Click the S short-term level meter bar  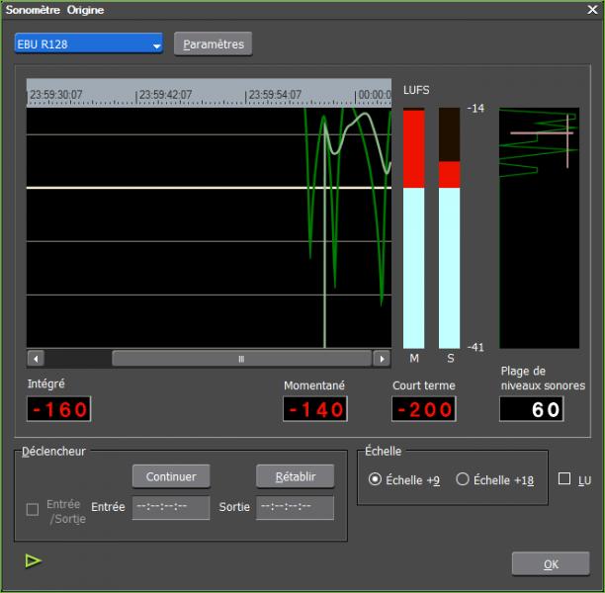(449, 228)
